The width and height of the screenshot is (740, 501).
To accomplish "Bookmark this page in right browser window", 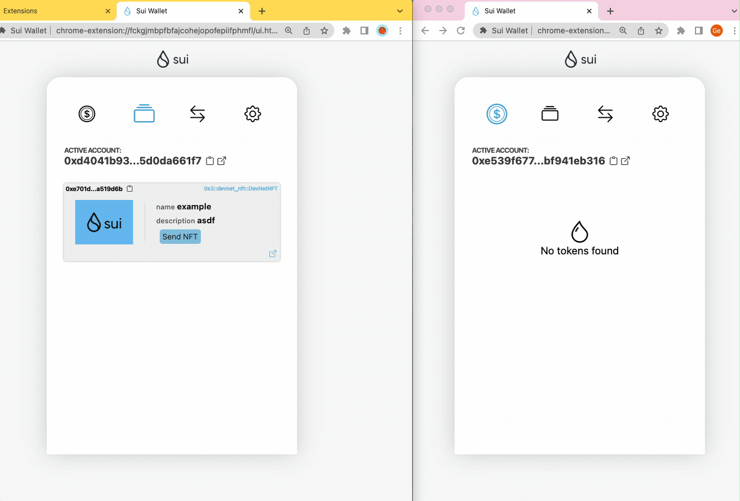I will [659, 31].
